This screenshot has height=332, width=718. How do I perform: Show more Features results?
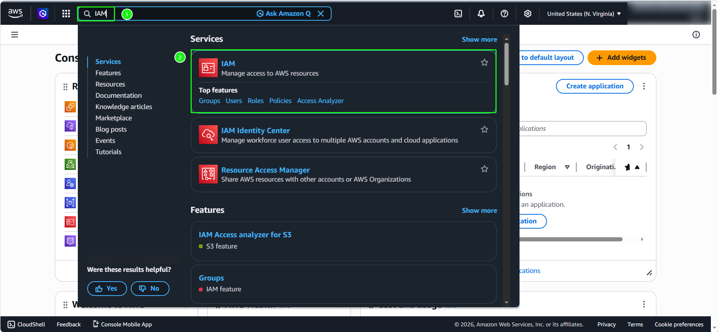(479, 211)
